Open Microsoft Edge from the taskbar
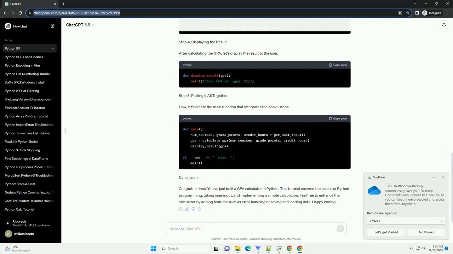The width and height of the screenshot is (453, 254). 248,248
